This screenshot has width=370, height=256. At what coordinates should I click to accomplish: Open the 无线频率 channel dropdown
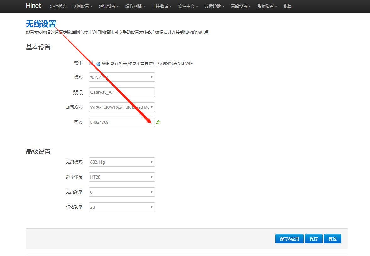pyautogui.click(x=122, y=192)
